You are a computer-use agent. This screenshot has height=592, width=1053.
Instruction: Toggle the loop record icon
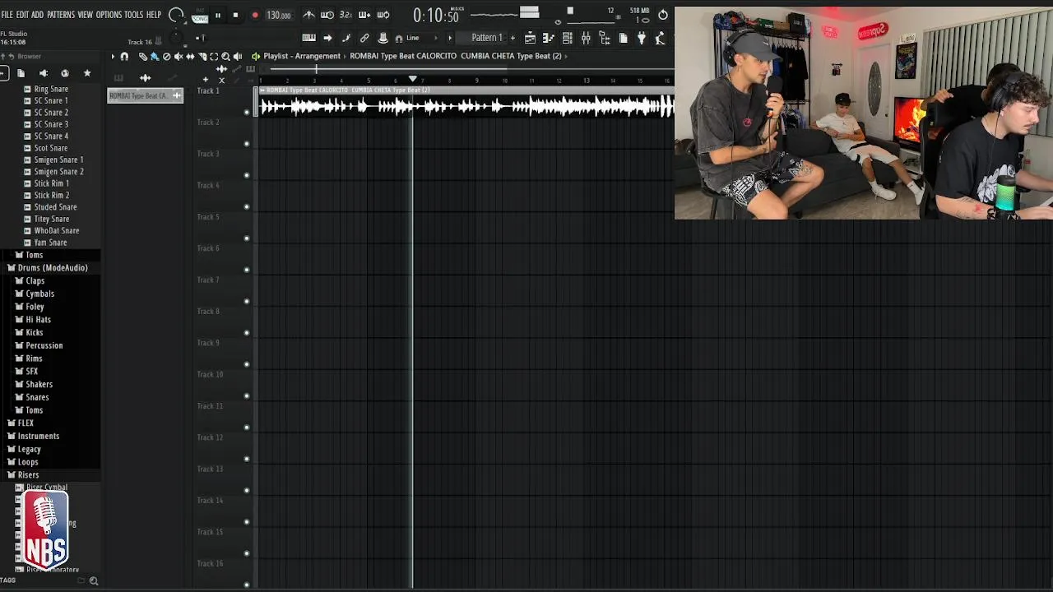pyautogui.click(x=383, y=15)
